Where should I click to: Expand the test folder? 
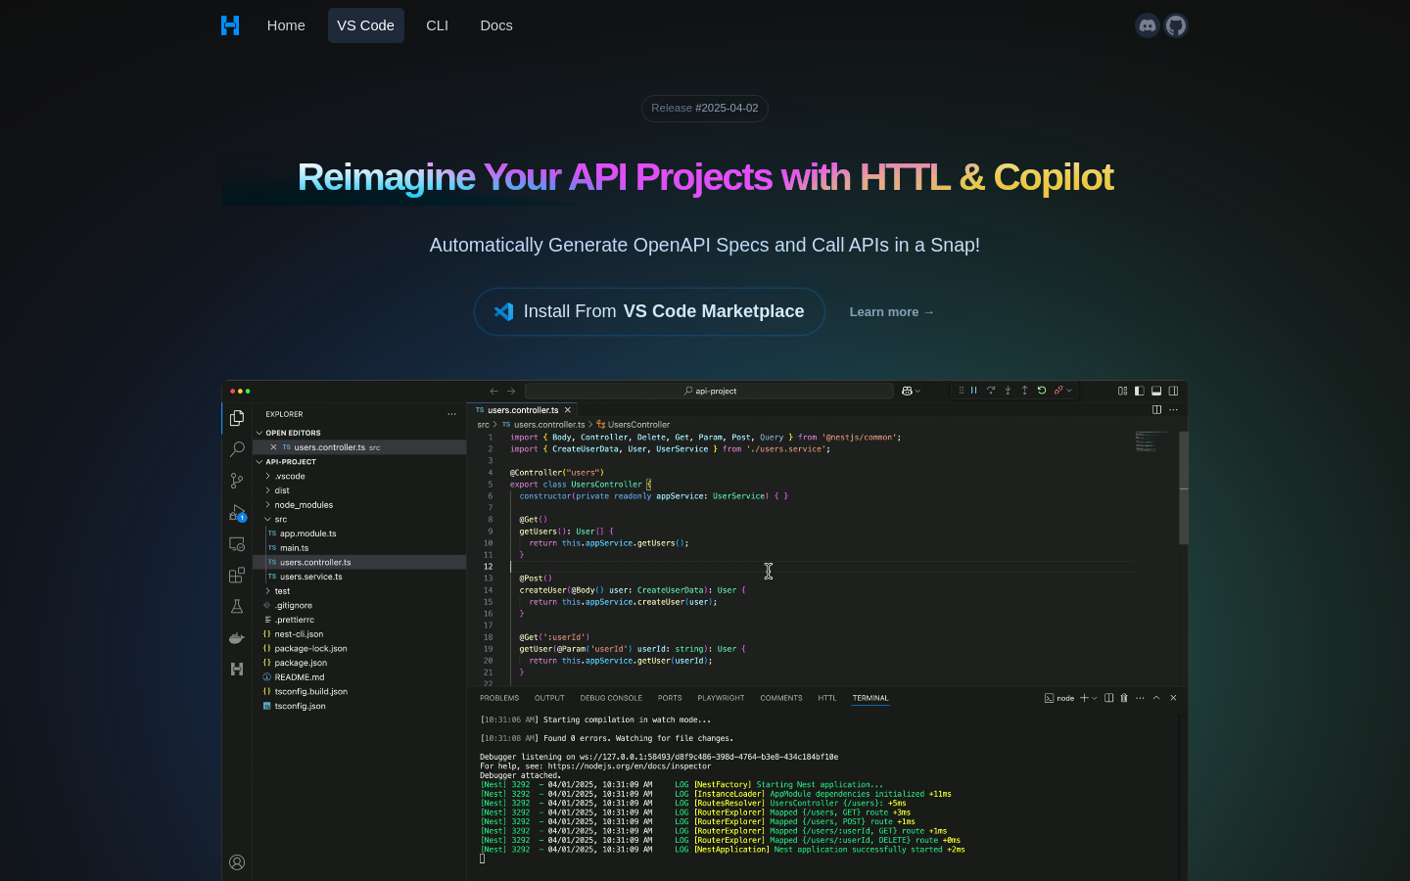coord(267,591)
